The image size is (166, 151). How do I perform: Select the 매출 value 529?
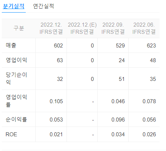click(120, 46)
